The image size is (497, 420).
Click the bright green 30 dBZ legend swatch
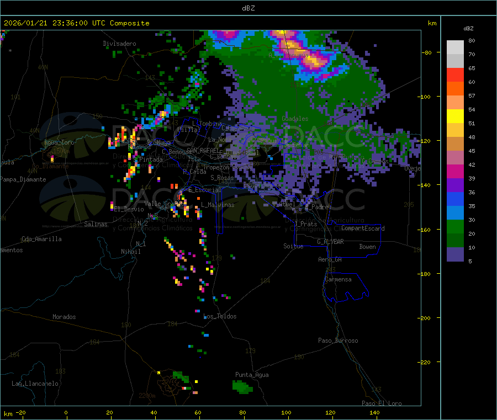[455, 226]
